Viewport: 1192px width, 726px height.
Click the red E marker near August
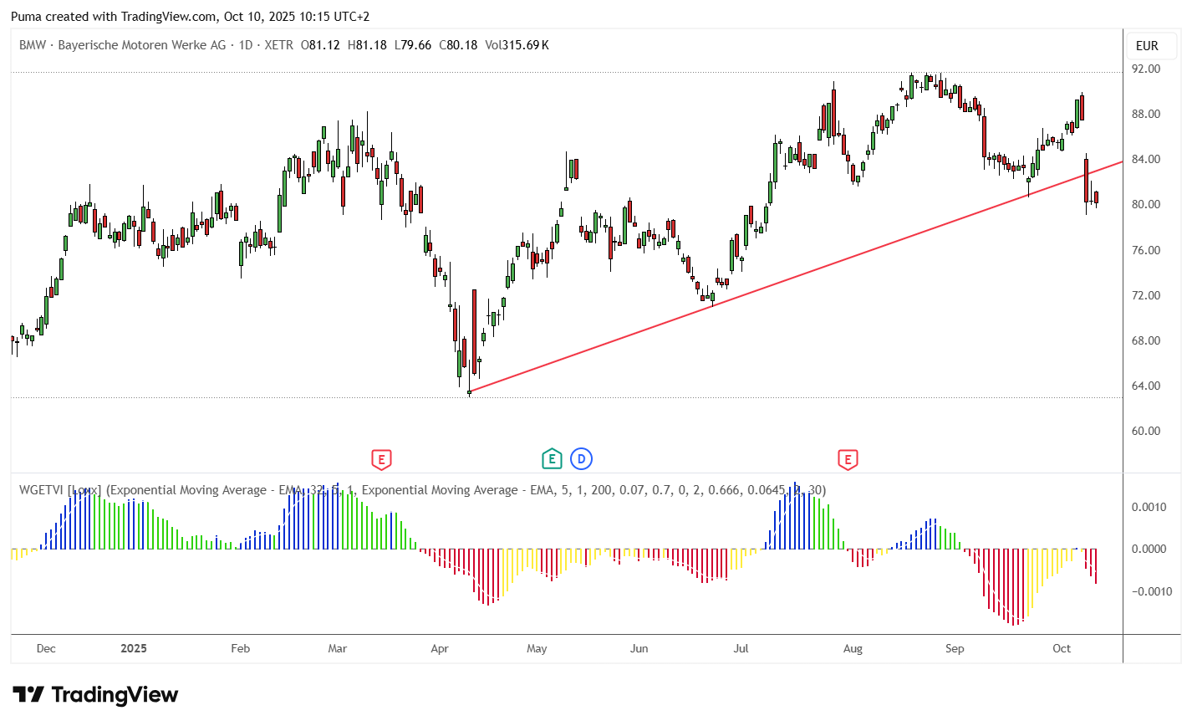pos(848,459)
